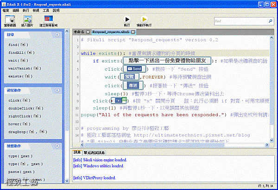
Task: Click the row and column indicator in status bar
Action: (265, 186)
